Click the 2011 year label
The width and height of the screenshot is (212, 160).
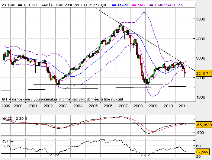183,106
